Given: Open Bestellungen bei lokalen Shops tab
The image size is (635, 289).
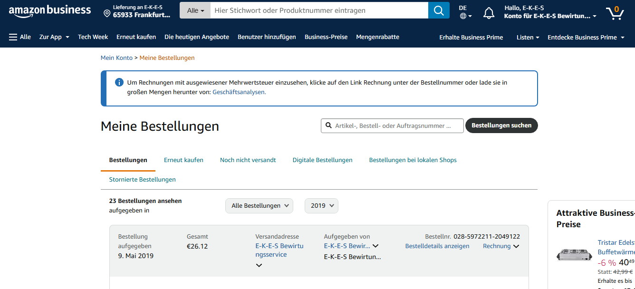Looking at the screenshot, I should click(413, 160).
